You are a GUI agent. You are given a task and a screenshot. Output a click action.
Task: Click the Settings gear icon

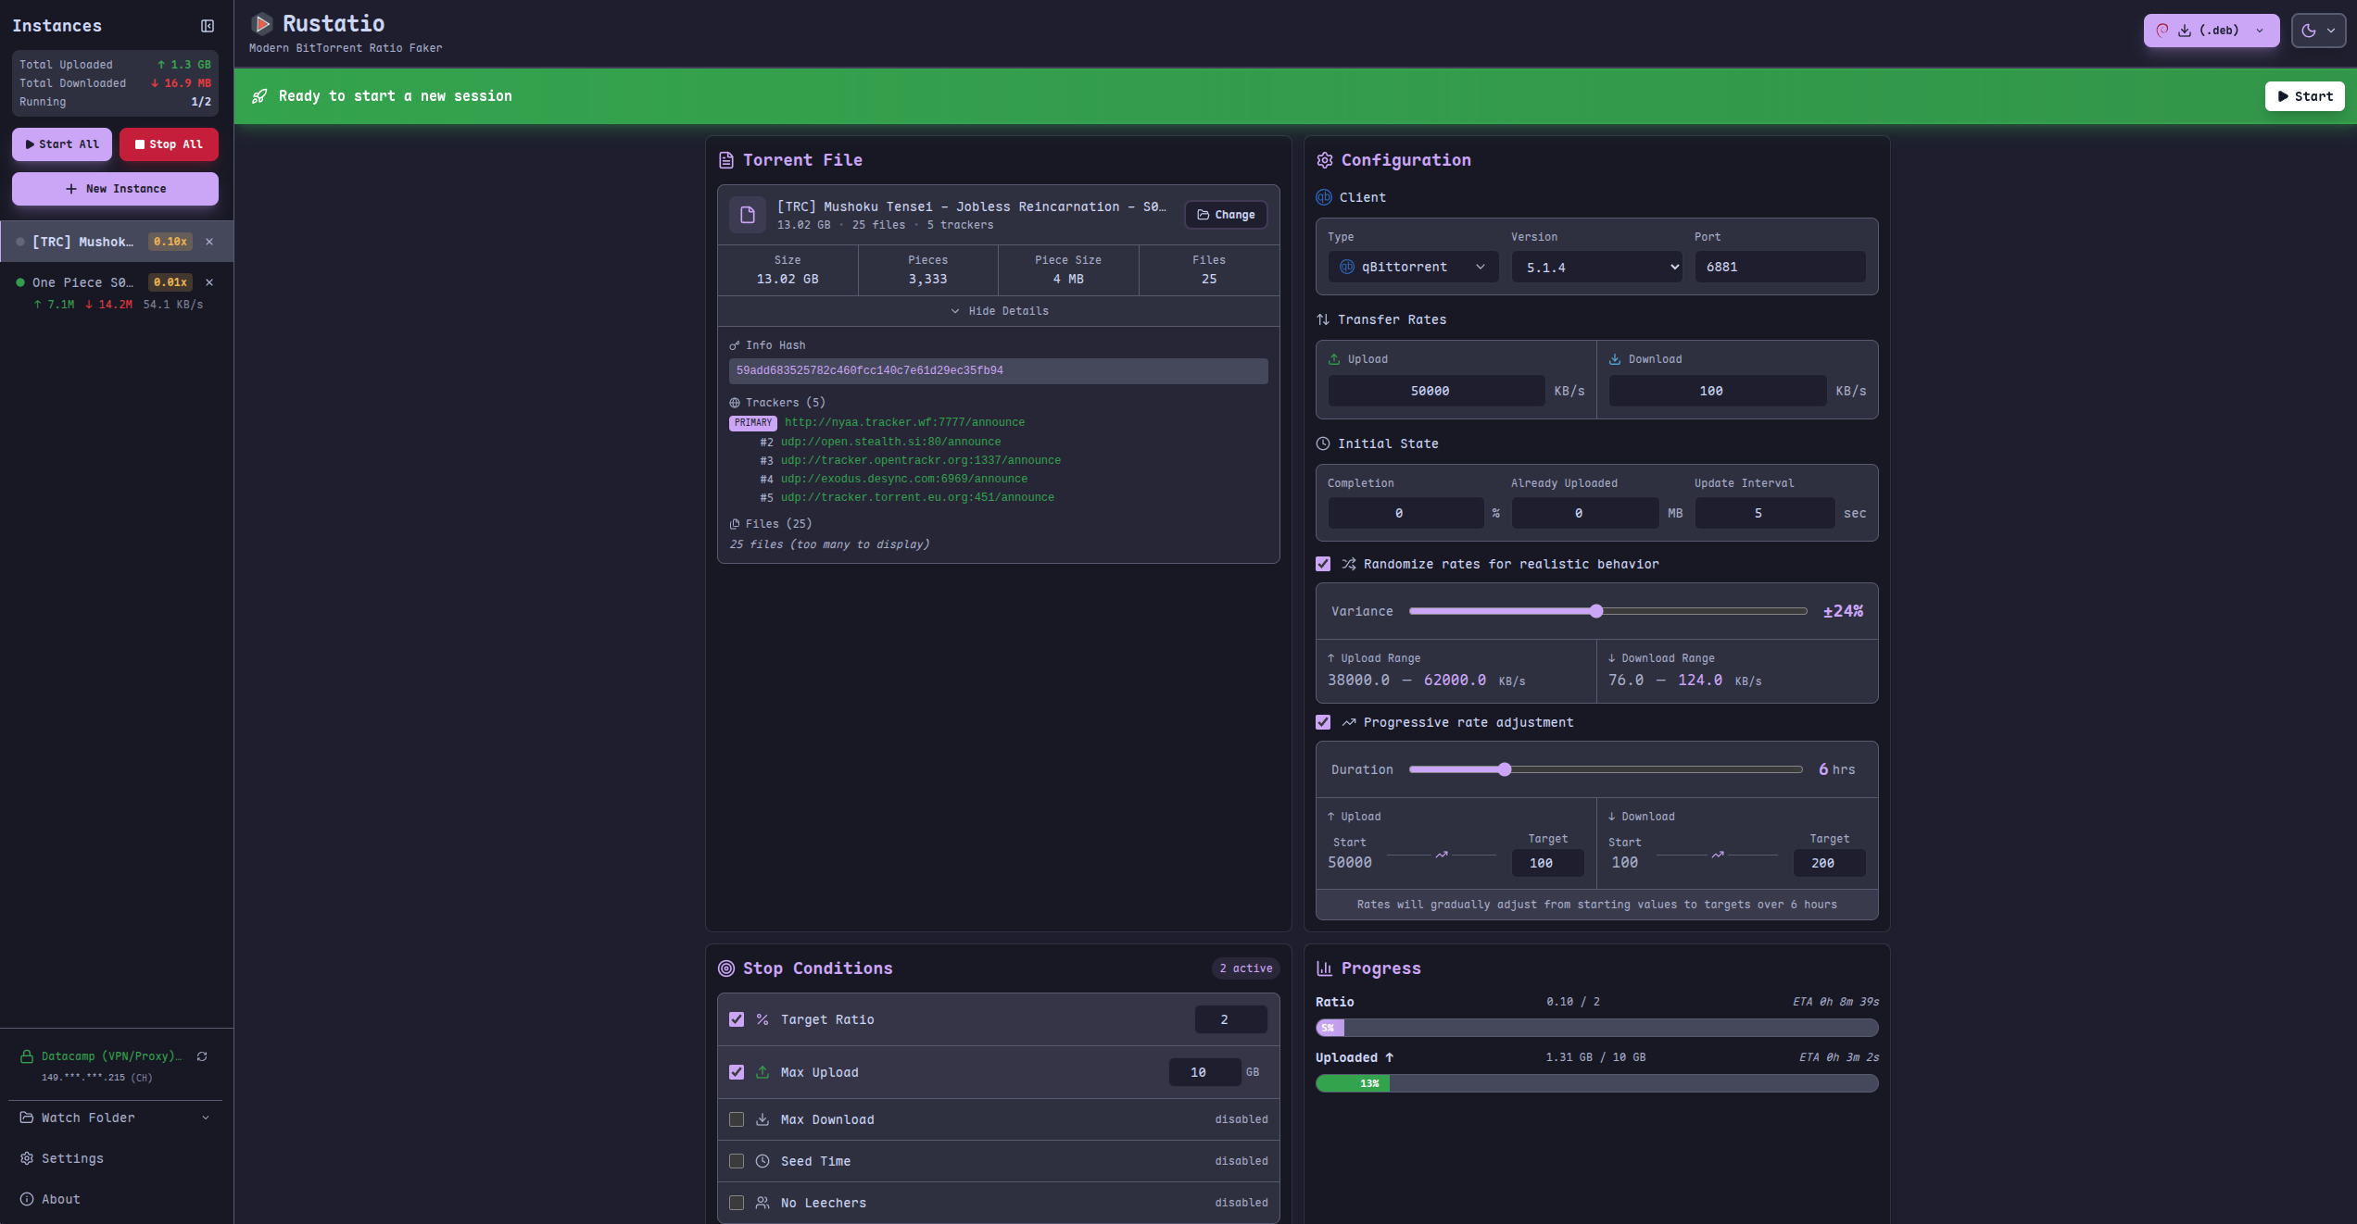[27, 1158]
